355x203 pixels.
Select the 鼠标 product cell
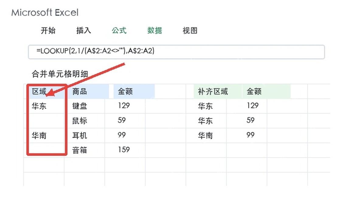coord(85,121)
